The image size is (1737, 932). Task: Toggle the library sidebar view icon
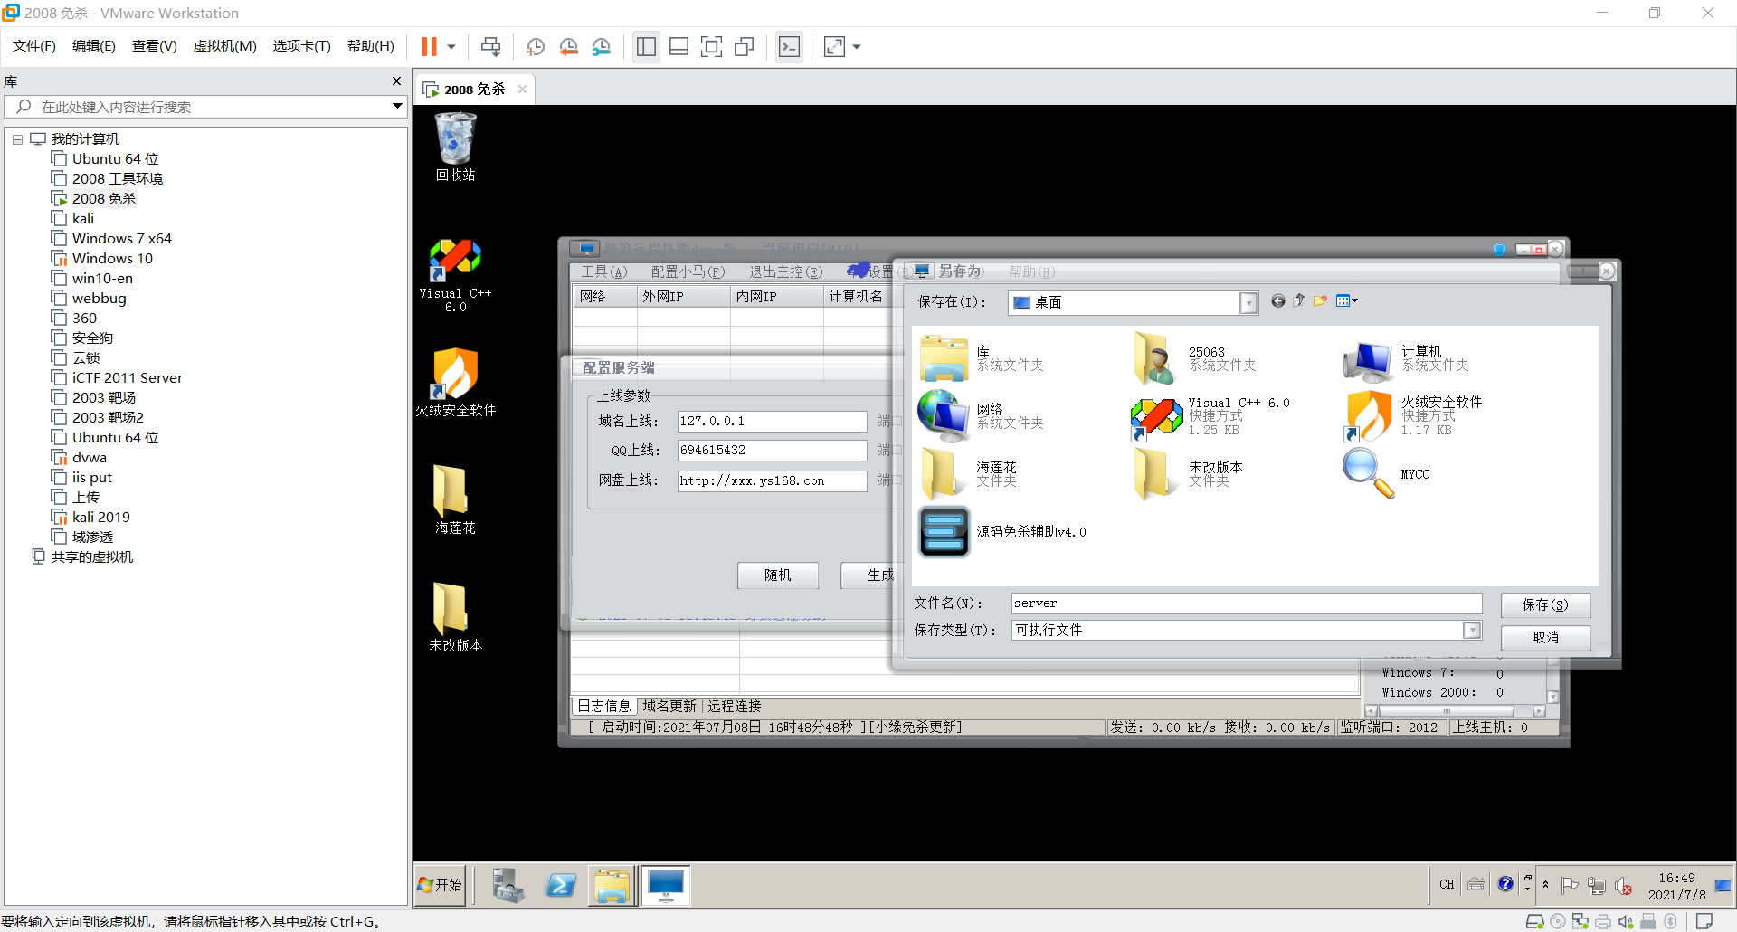point(646,46)
